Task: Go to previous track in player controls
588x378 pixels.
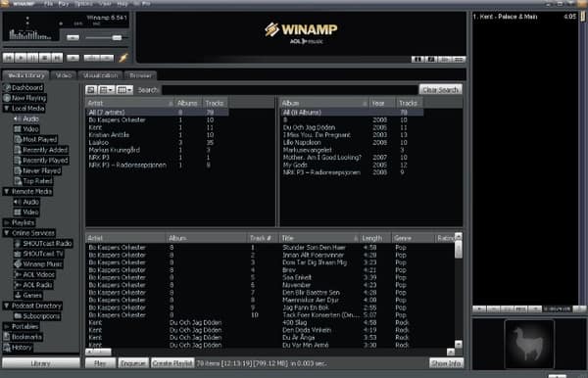Action: 9,58
